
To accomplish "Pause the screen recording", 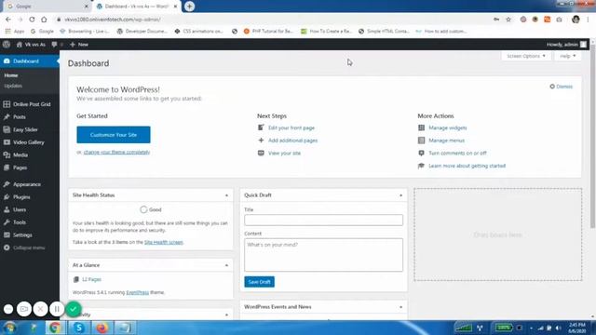I will pyautogui.click(x=57, y=309).
